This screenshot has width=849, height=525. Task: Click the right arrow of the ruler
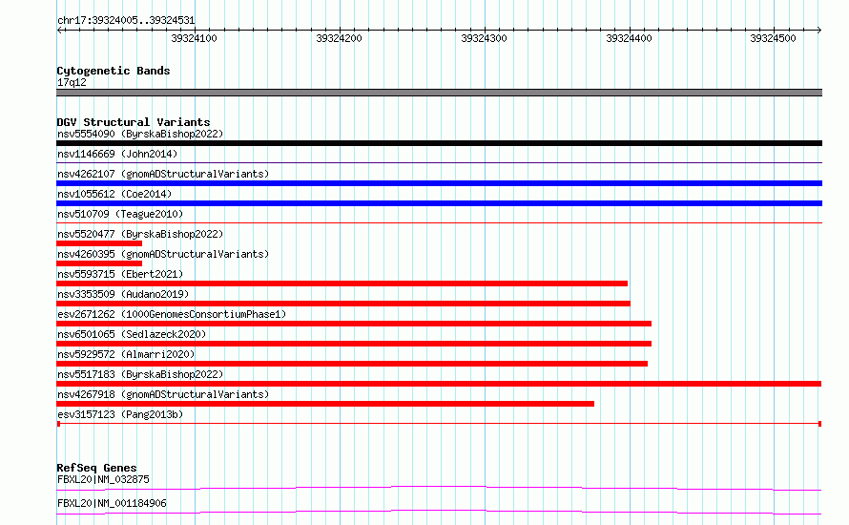818,31
